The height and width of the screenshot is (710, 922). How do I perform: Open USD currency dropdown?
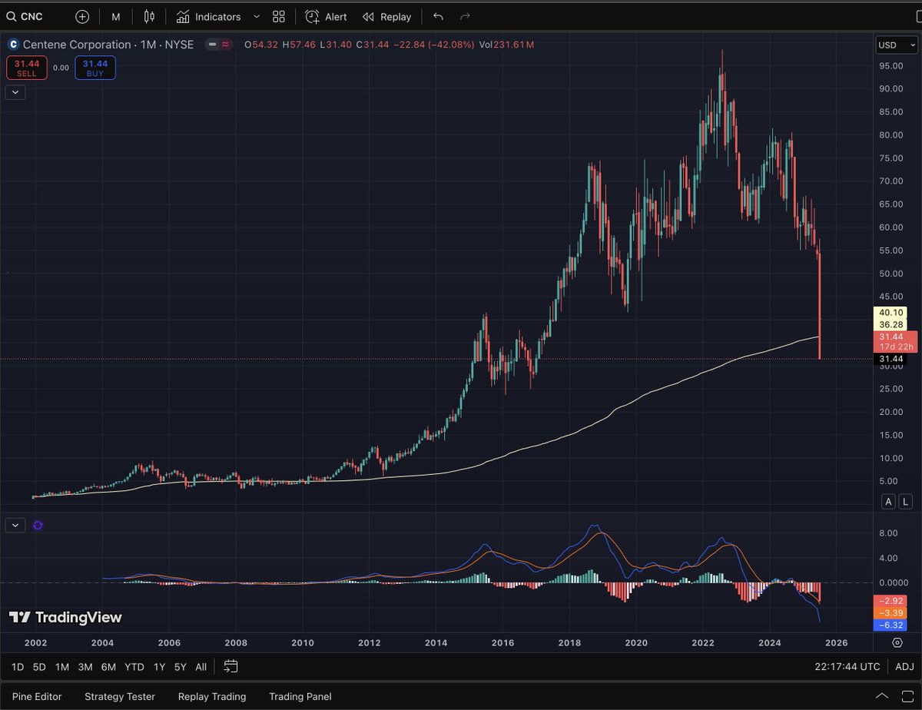[x=896, y=45]
